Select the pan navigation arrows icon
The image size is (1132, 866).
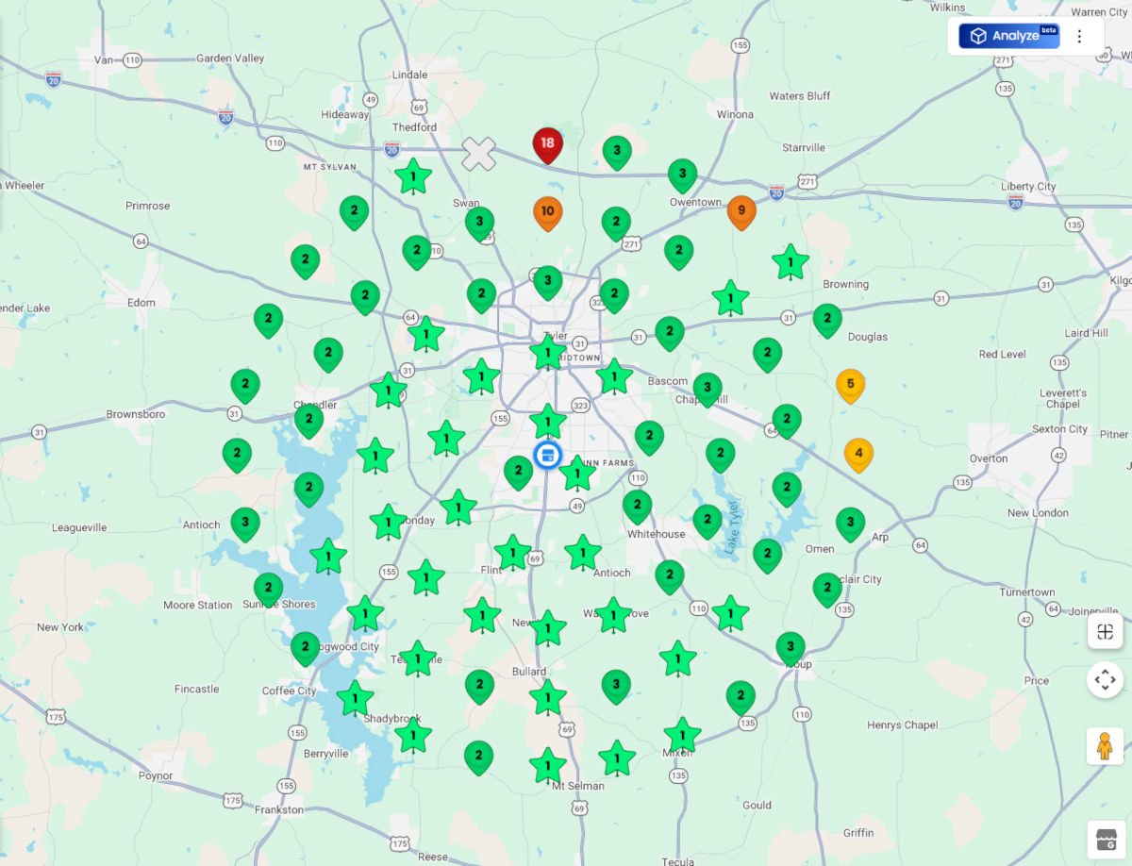1105,679
